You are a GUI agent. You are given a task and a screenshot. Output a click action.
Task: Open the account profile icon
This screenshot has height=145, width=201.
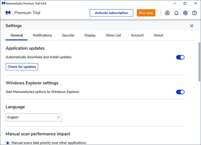167,13
